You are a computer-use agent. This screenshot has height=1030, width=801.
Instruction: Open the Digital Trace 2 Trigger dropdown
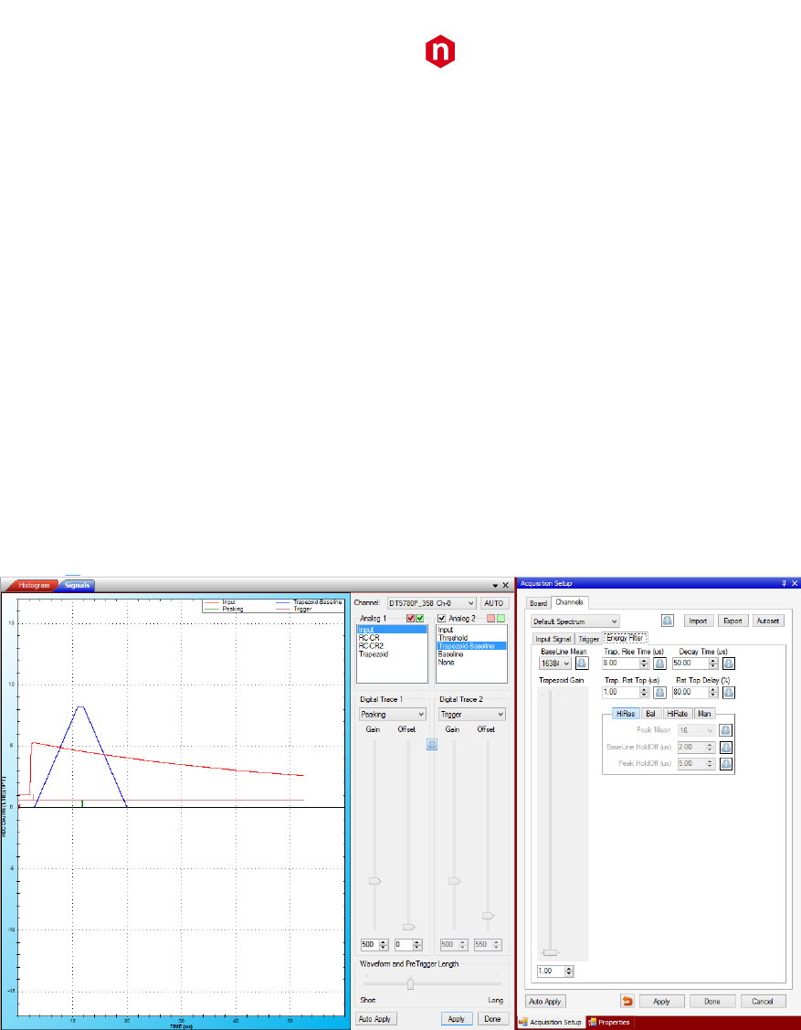pyautogui.click(x=472, y=714)
